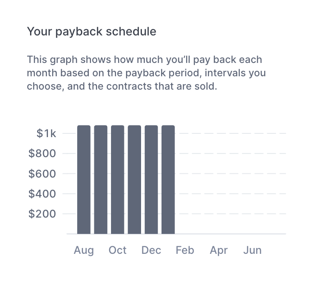The height and width of the screenshot is (283, 313).
Task: Select the Jun x-axis label
Action: [x=252, y=250]
